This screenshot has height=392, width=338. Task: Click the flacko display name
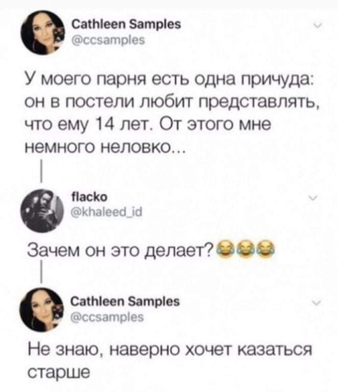[x=89, y=197]
